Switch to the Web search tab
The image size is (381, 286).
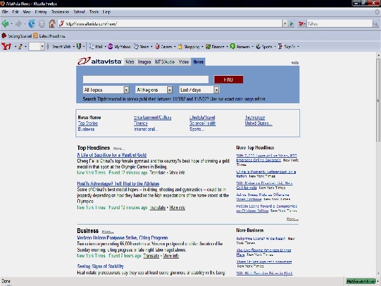[x=130, y=62]
